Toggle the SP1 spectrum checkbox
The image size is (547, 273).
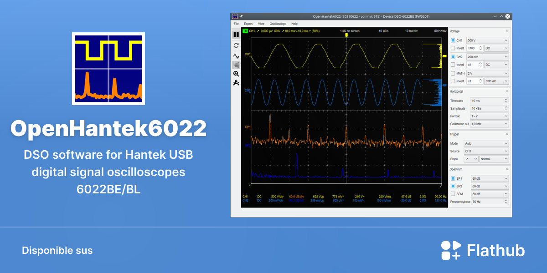tap(453, 178)
